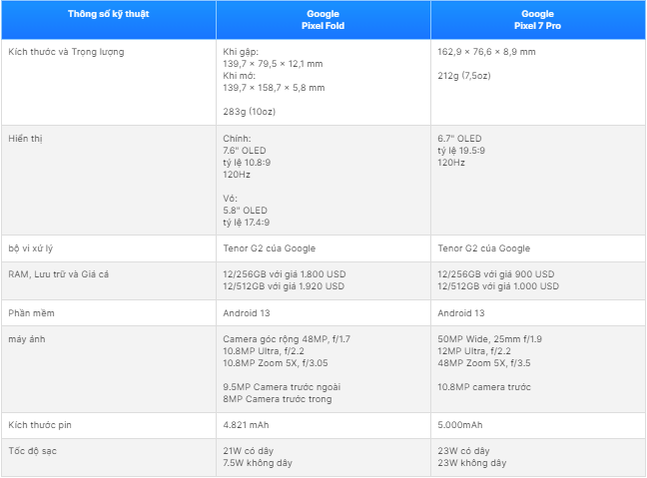This screenshot has height=478, width=647.
Task: Click the Google Pixel 7 Pro column header
Action: (537, 20)
